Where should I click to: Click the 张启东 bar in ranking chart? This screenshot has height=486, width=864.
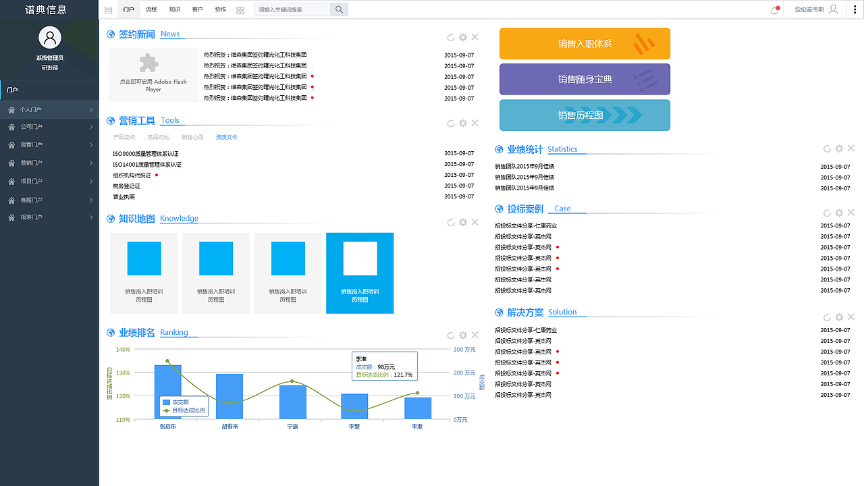coord(167,392)
